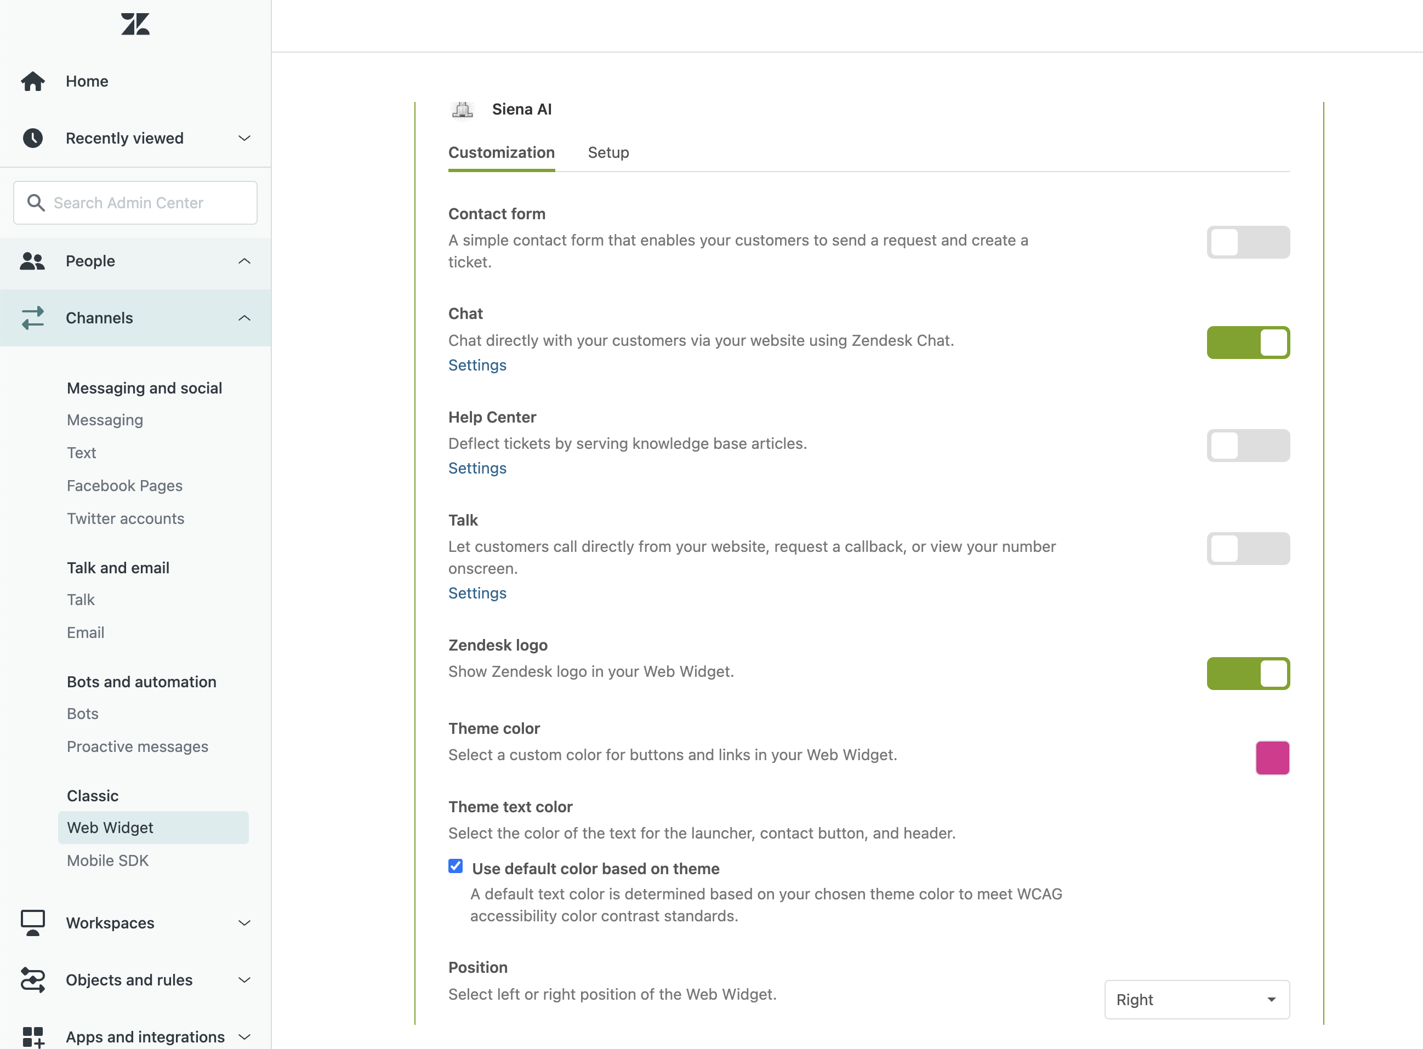The width and height of the screenshot is (1423, 1049).
Task: Click the Channels arrows icon
Action: coord(32,318)
